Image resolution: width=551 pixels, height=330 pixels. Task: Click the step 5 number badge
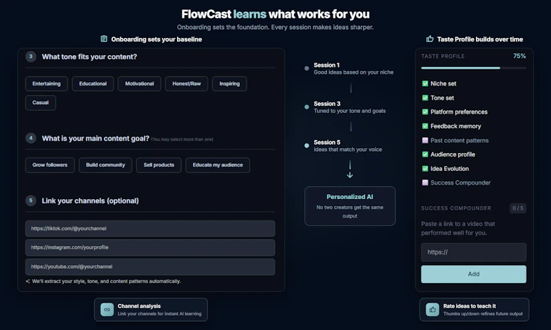click(31, 200)
